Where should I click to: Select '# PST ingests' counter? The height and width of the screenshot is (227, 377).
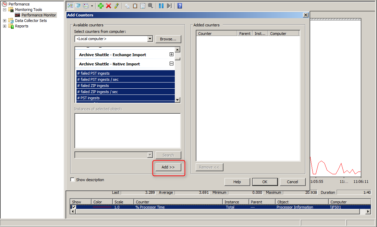click(125, 98)
